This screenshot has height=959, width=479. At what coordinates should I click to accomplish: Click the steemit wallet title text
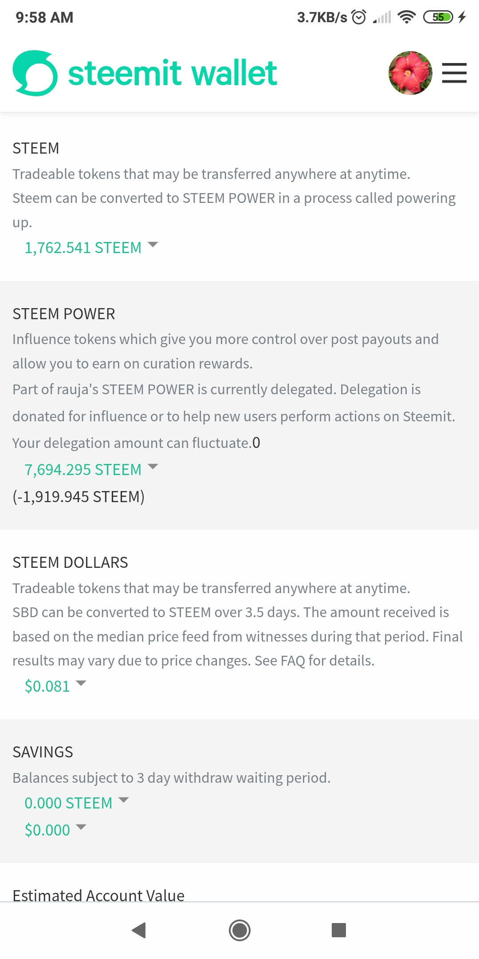173,73
